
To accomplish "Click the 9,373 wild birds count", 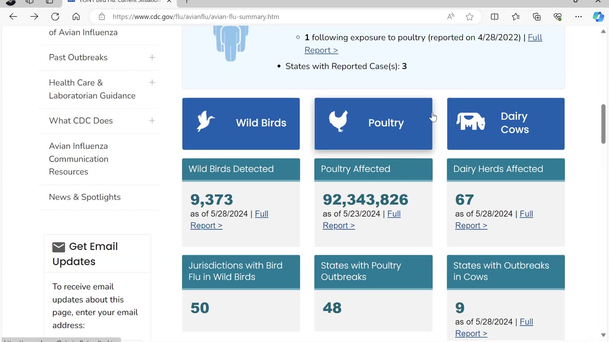I will [212, 199].
